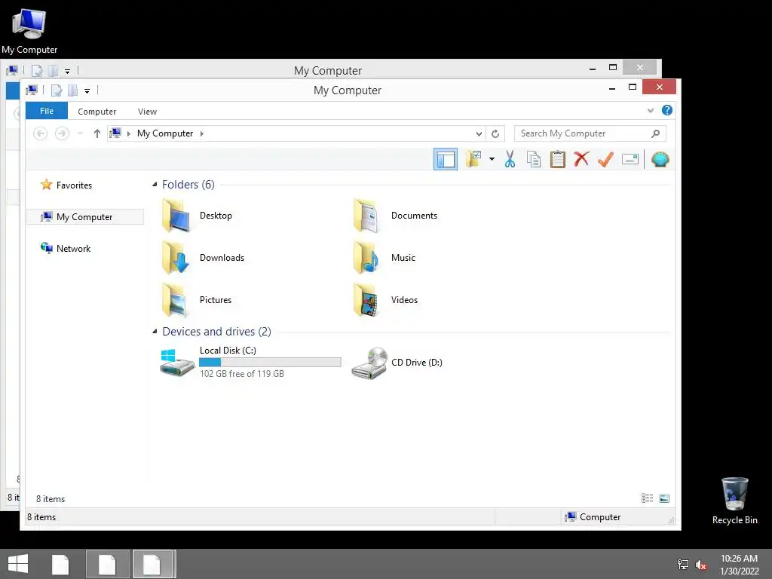Click the Forward navigation arrow
Screen dimensions: 772x579
(62, 133)
